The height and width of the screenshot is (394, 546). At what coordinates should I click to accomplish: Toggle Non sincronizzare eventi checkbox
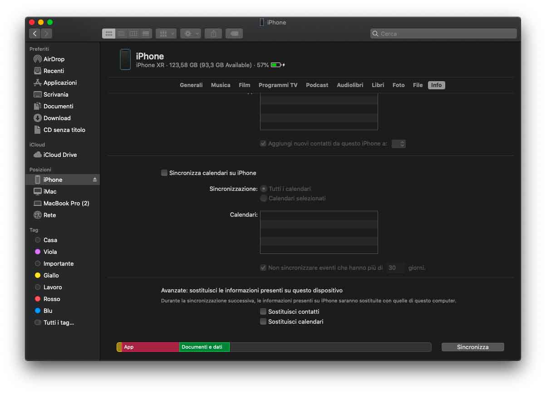pos(263,268)
